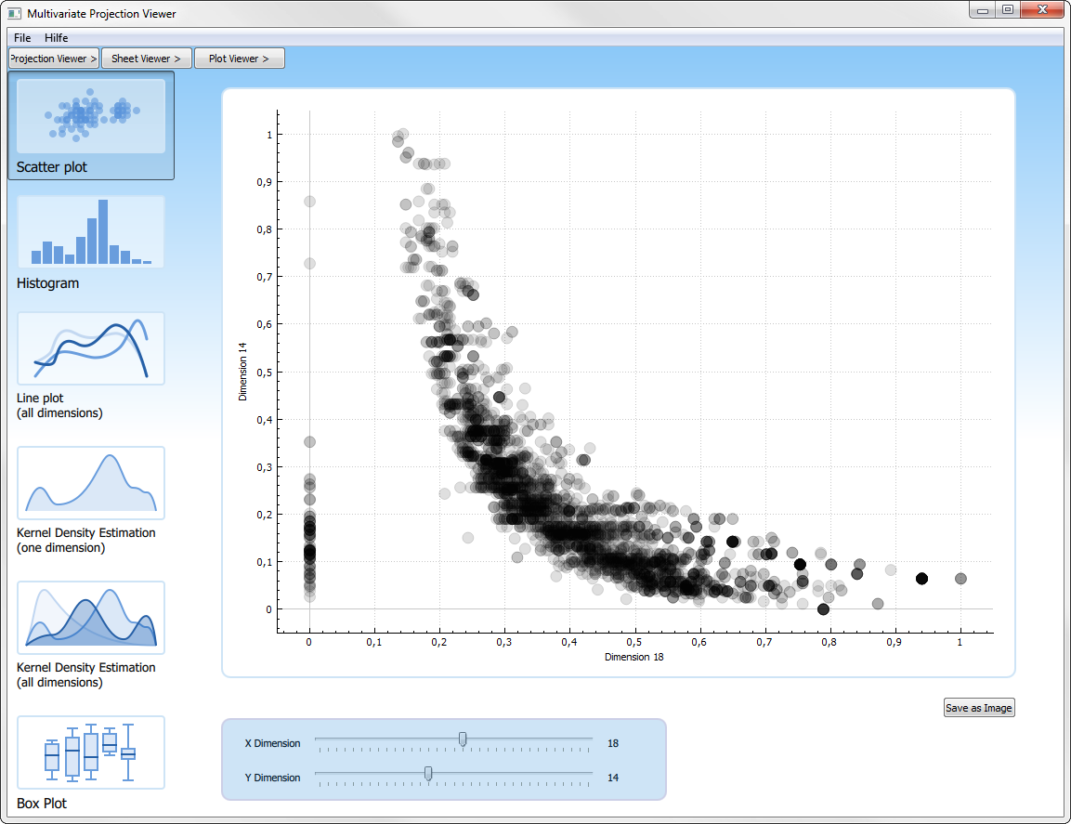Image resolution: width=1071 pixels, height=824 pixels.
Task: Expand the Projection Viewer tab
Action: pos(53,59)
